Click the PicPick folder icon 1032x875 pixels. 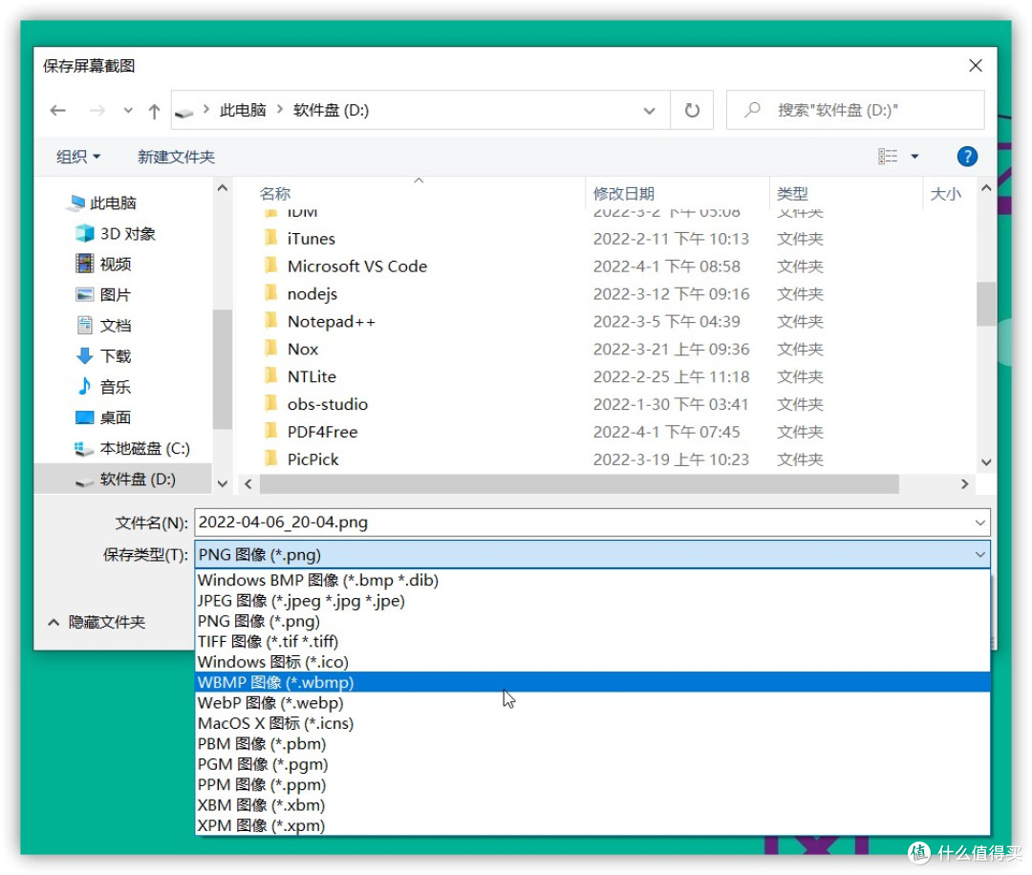[x=270, y=459]
